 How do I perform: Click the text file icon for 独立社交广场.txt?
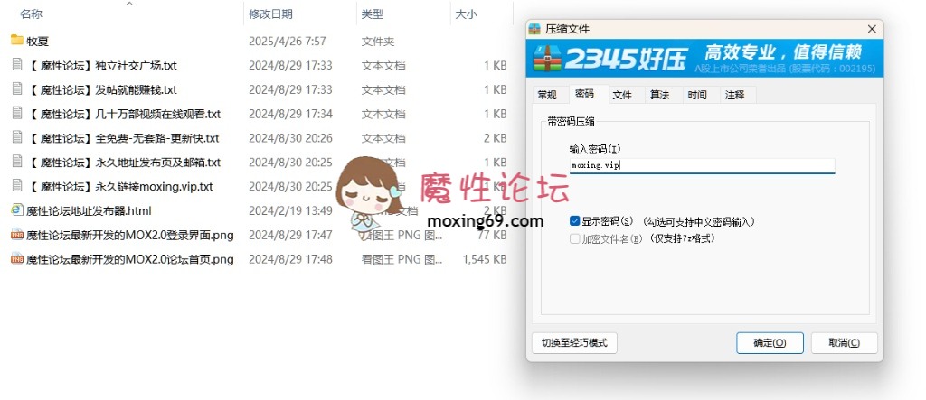click(x=17, y=65)
